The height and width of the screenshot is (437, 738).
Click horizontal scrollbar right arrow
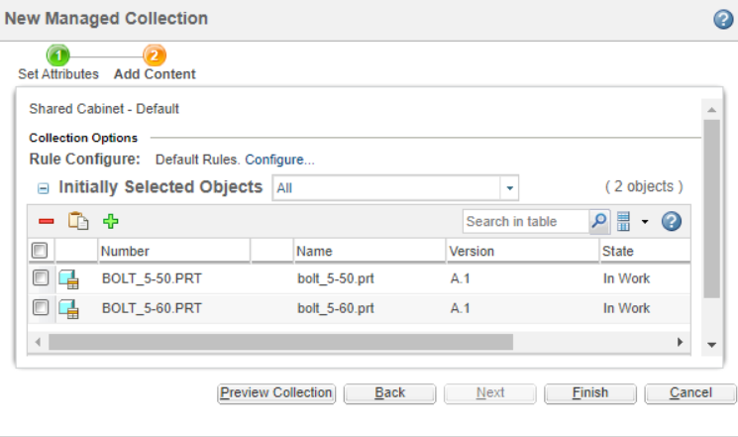pyautogui.click(x=680, y=342)
